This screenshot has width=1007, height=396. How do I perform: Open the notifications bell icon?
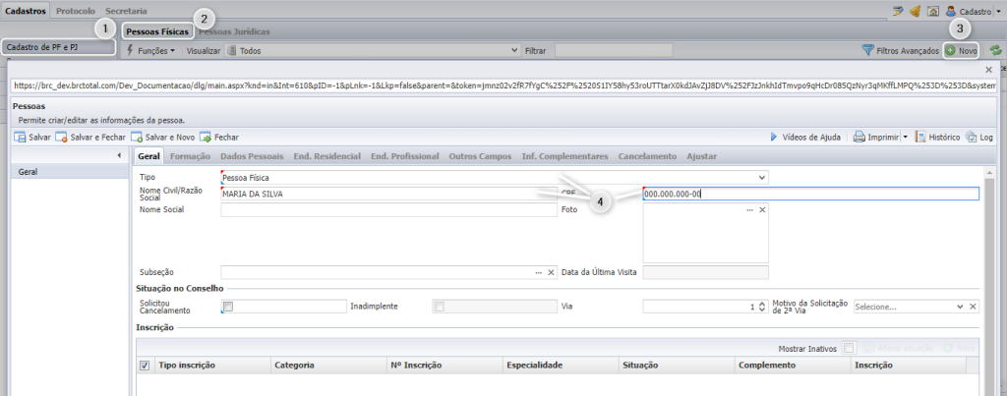click(916, 11)
